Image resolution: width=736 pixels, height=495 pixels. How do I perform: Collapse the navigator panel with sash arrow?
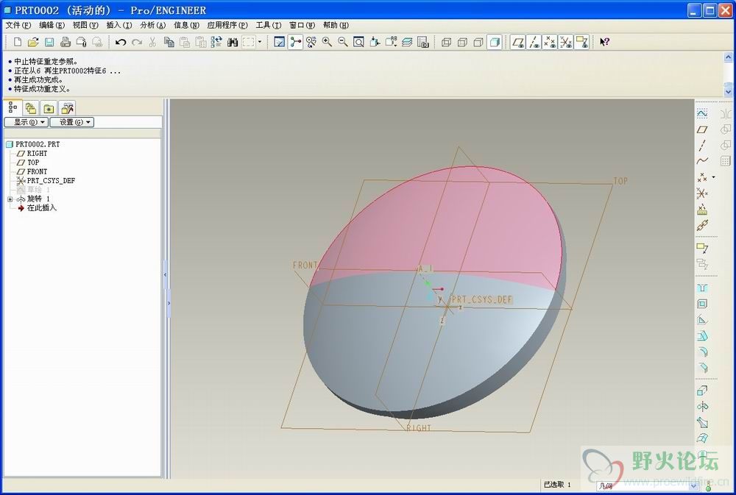point(165,275)
